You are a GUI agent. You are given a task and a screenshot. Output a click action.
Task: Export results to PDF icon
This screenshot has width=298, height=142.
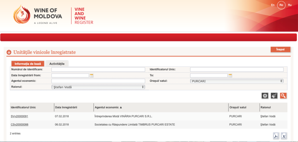(x=276, y=136)
